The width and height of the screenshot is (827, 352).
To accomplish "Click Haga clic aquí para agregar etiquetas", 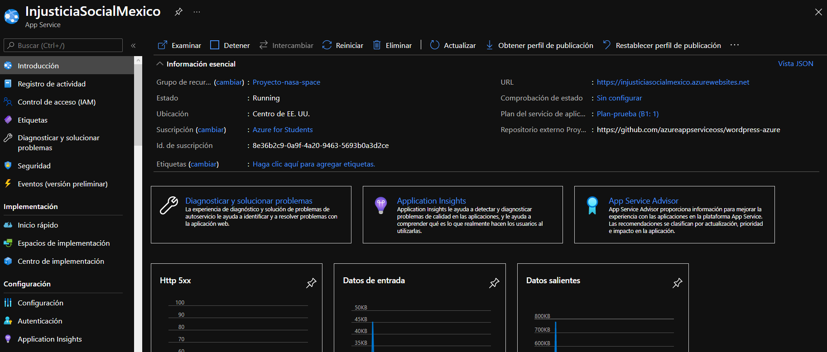I will coord(314,164).
